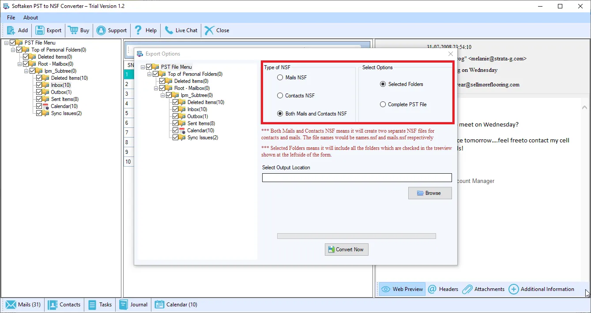Image resolution: width=591 pixels, height=313 pixels.
Task: Uncheck PST File Menu in Export Options tree
Action: [x=149, y=67]
